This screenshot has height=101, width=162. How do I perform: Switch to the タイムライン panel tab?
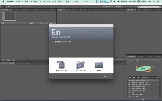click(x=26, y=10)
